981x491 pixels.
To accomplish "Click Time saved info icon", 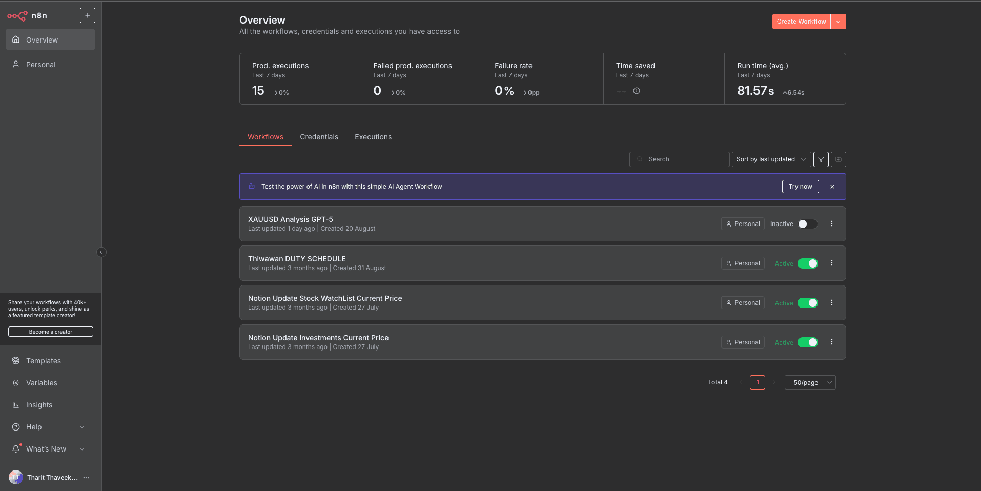I will pos(637,91).
